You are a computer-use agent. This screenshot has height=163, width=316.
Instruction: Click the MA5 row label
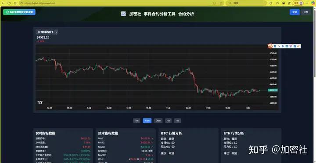101,138
